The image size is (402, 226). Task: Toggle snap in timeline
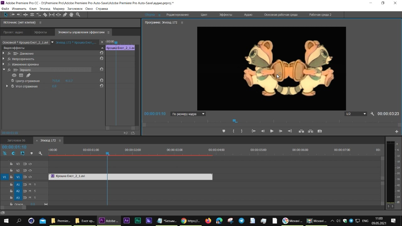click(14, 153)
